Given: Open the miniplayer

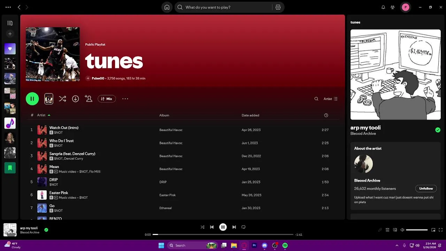Looking at the screenshot, I should [x=433, y=230].
